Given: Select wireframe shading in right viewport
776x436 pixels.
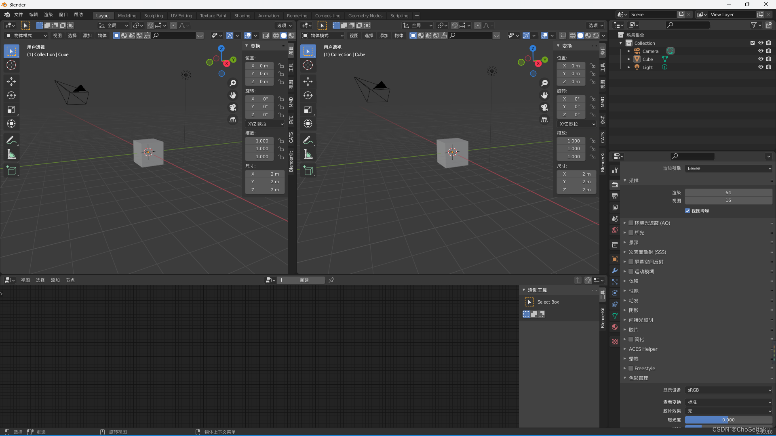Looking at the screenshot, I should pyautogui.click(x=573, y=36).
